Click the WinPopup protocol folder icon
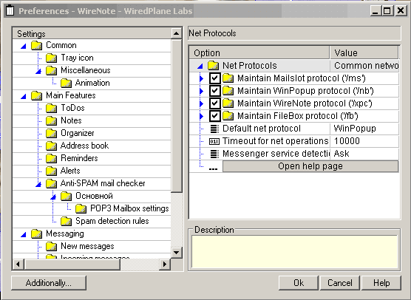 [228, 91]
